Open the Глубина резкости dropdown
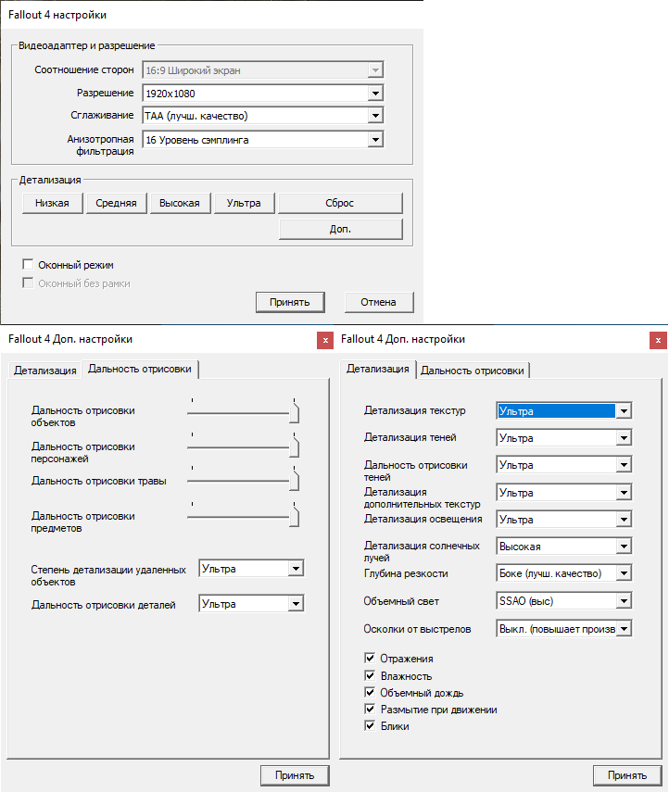This screenshot has height=792, width=669. point(564,573)
